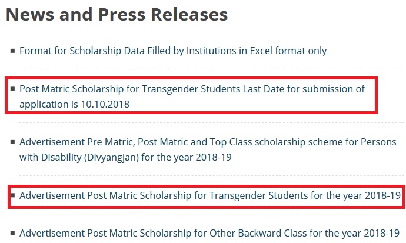The image size is (406, 243).
Task: Click dashed separator above Other Backward Class item
Action: (x=212, y=214)
